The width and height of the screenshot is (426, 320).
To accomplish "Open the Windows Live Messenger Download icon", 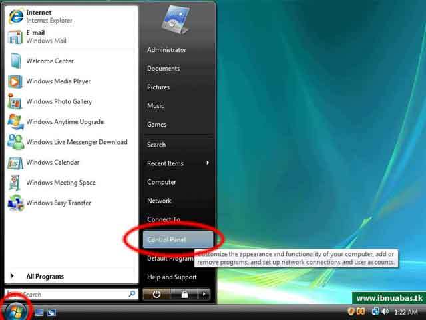I will pyautogui.click(x=15, y=142).
